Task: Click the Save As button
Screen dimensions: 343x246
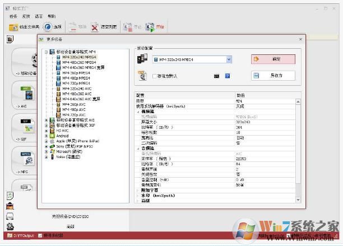Action: tap(273, 76)
